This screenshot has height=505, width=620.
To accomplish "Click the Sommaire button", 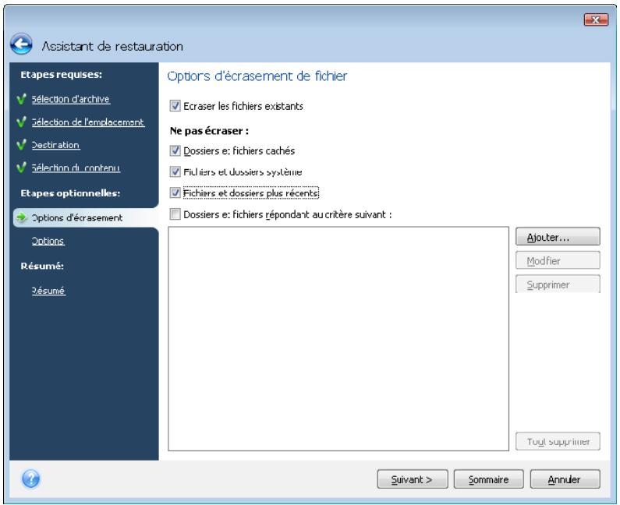I will 488,479.
